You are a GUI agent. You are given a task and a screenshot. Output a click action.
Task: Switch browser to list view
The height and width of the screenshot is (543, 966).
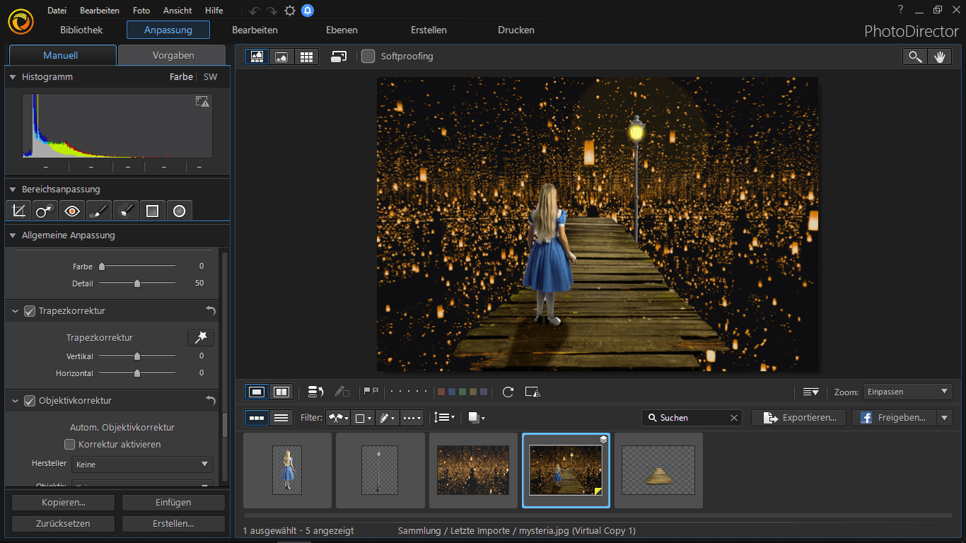pyautogui.click(x=281, y=418)
